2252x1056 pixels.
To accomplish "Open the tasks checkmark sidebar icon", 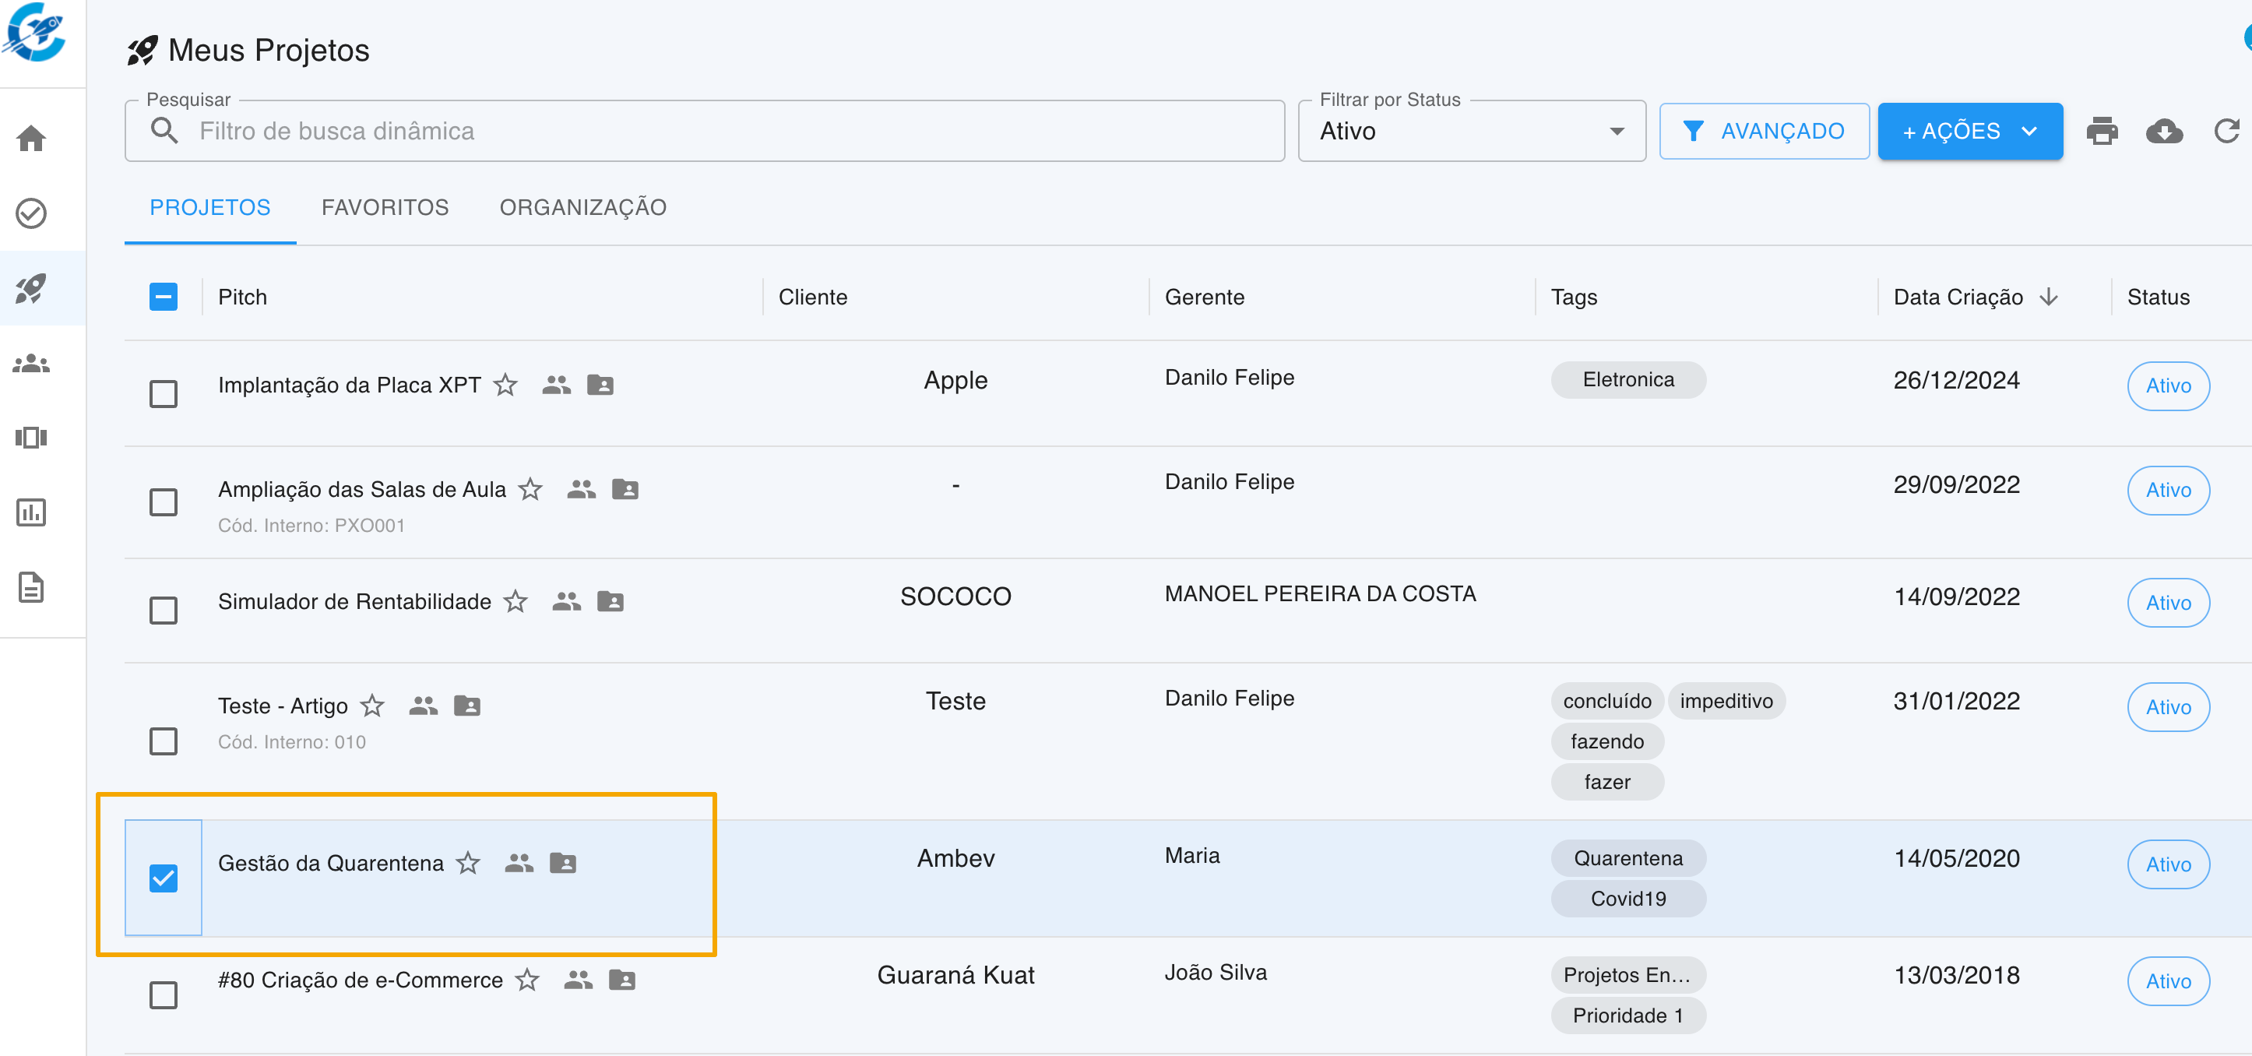I will (x=31, y=213).
